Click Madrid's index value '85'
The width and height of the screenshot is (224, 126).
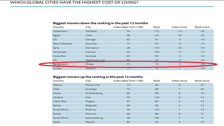(x=128, y=122)
